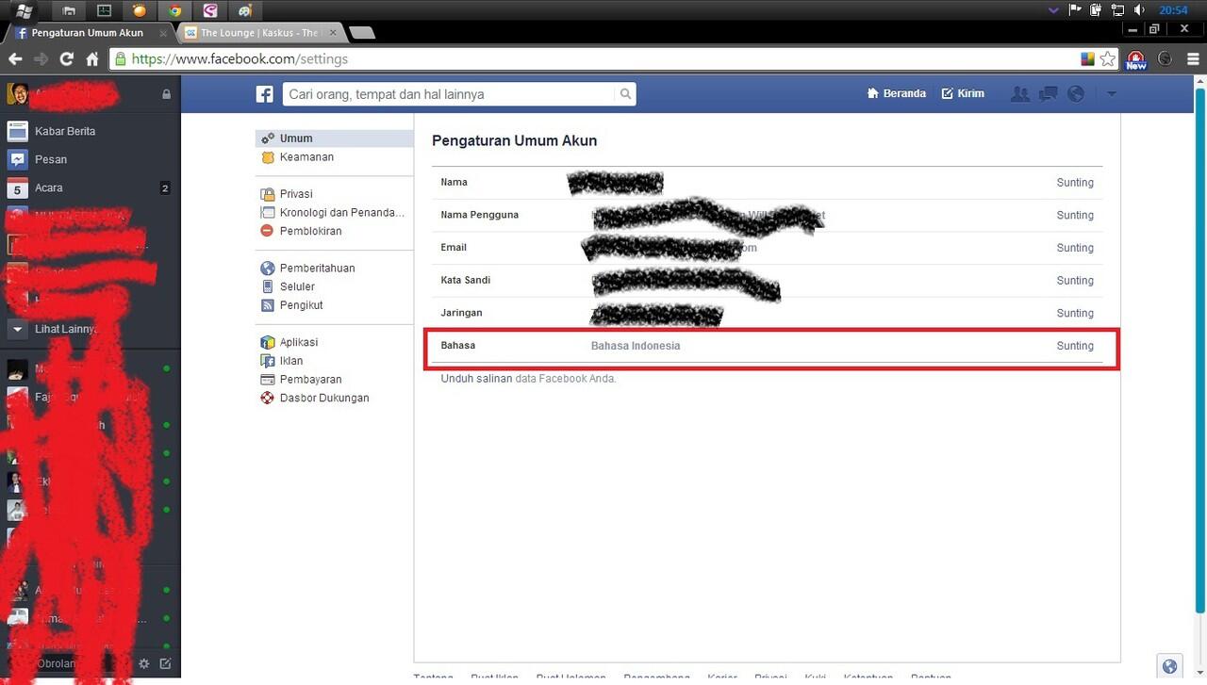Click Sunting for Kata Sandi row
Image resolution: width=1207 pixels, height=685 pixels.
point(1075,281)
